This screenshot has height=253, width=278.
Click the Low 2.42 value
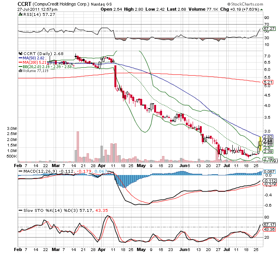click(x=155, y=9)
